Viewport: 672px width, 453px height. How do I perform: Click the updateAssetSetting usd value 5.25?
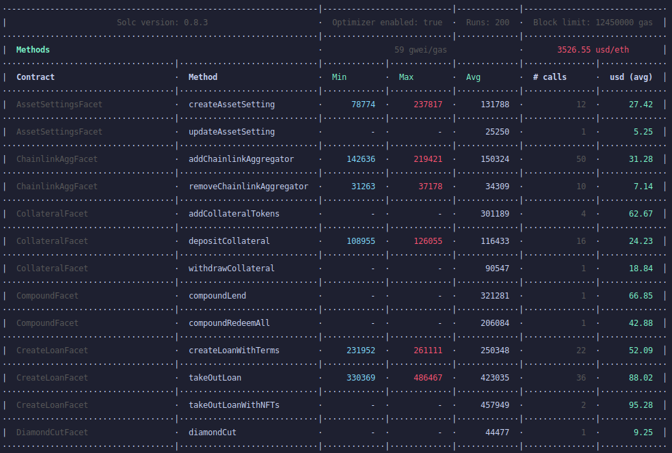click(643, 132)
